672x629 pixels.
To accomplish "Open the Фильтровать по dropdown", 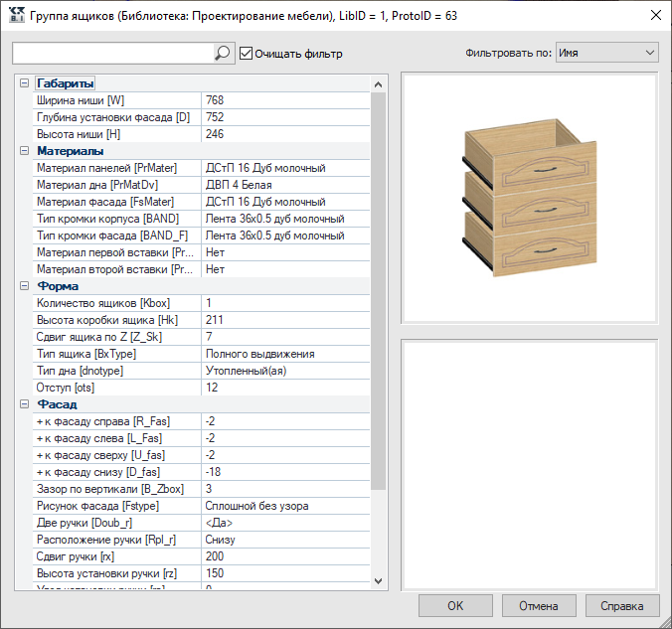I will (606, 53).
